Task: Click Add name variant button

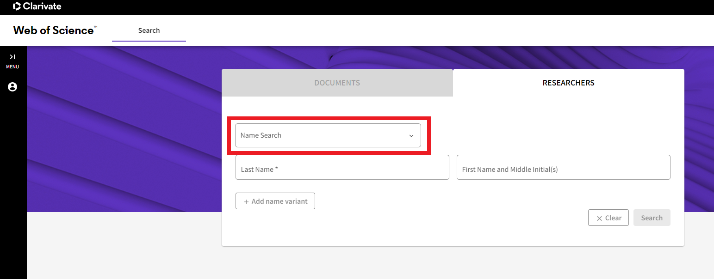Action: pos(275,201)
